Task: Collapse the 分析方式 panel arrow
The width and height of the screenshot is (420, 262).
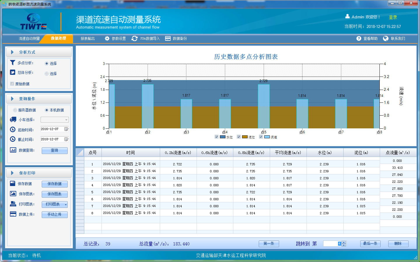Action: pyautogui.click(x=12, y=52)
